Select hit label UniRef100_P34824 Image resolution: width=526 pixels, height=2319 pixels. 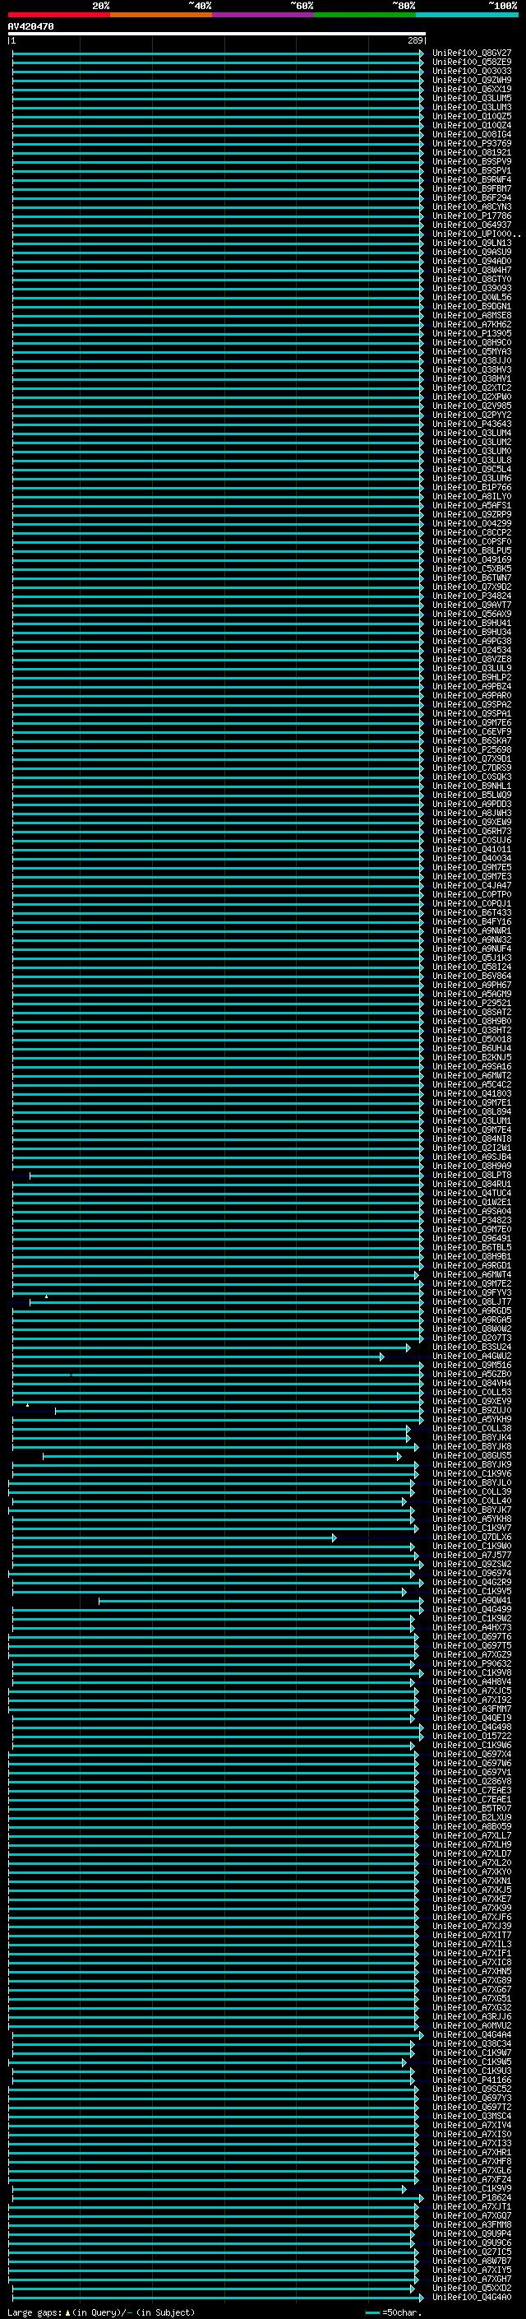(472, 596)
